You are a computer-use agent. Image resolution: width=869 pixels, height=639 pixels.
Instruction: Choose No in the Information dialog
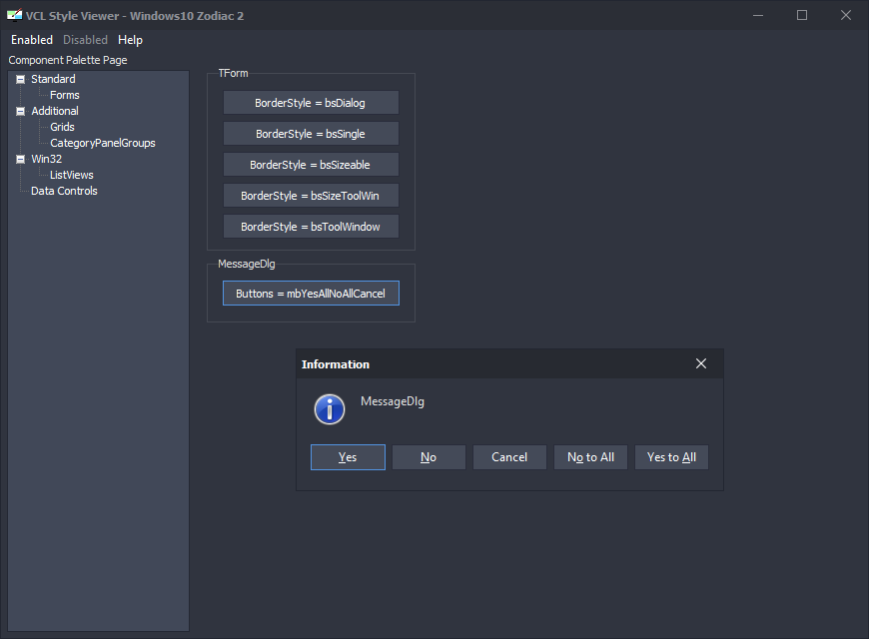click(x=429, y=457)
